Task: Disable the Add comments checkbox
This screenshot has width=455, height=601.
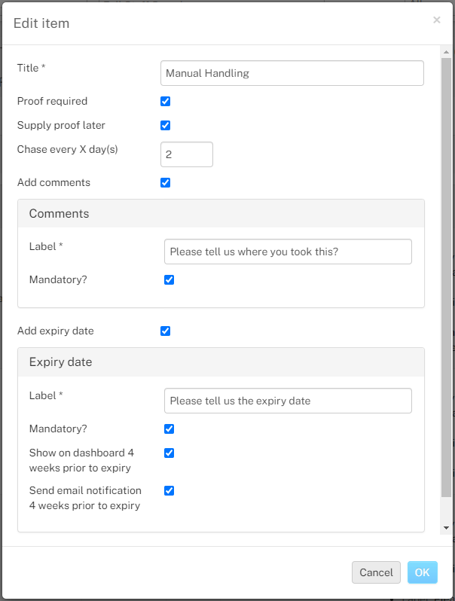Action: (x=165, y=183)
